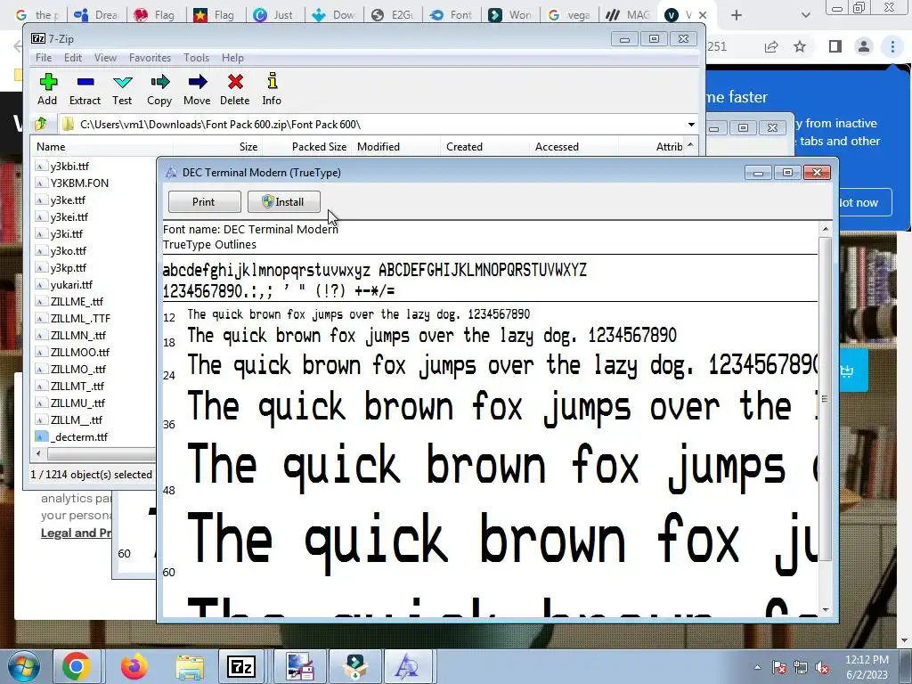Sort by the Modified column header
The width and height of the screenshot is (912, 684).
tap(396, 147)
